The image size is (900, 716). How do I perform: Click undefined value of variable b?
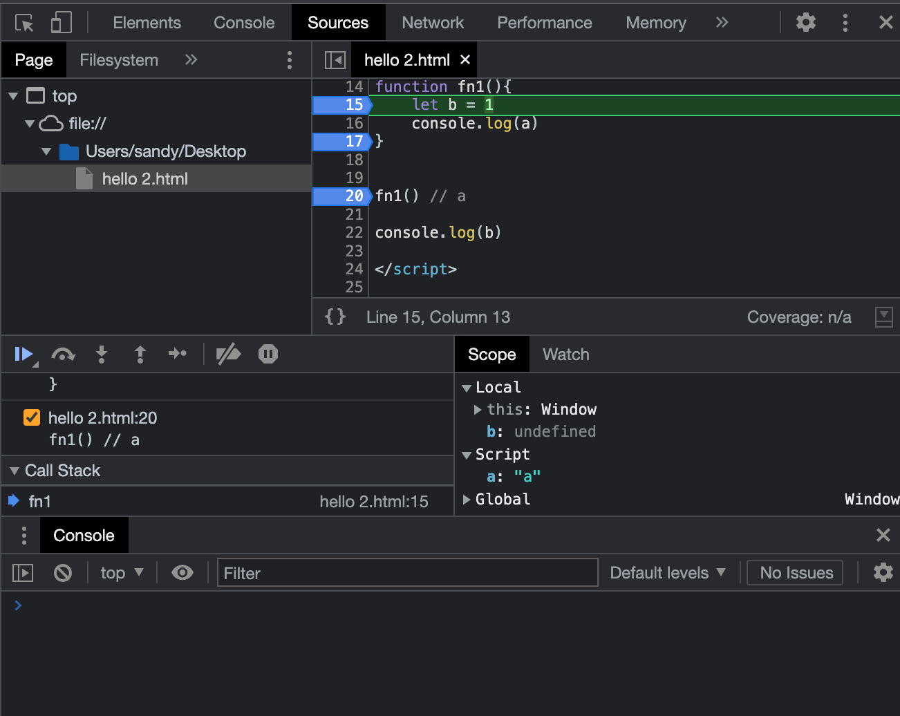click(x=555, y=432)
